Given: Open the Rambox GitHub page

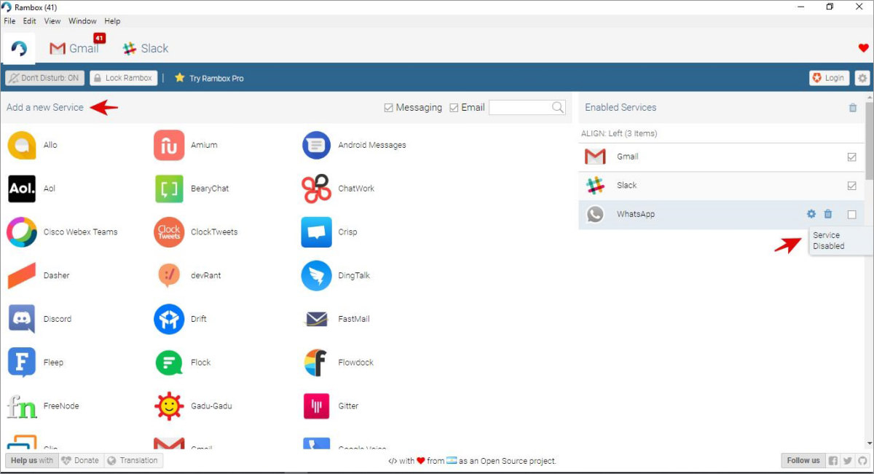Looking at the screenshot, I should click(862, 460).
